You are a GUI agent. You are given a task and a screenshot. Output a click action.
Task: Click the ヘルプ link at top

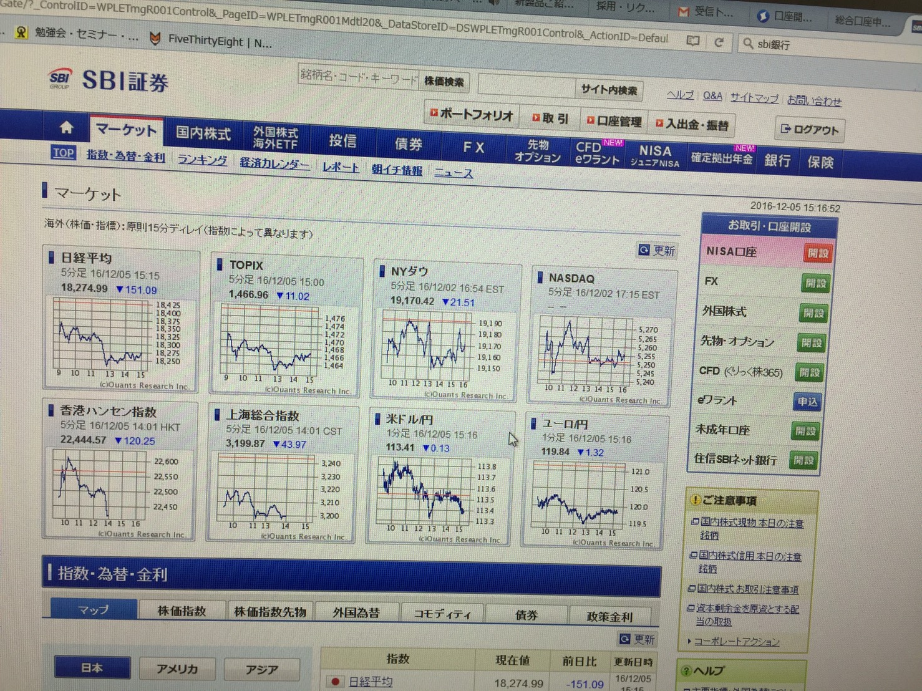[680, 95]
